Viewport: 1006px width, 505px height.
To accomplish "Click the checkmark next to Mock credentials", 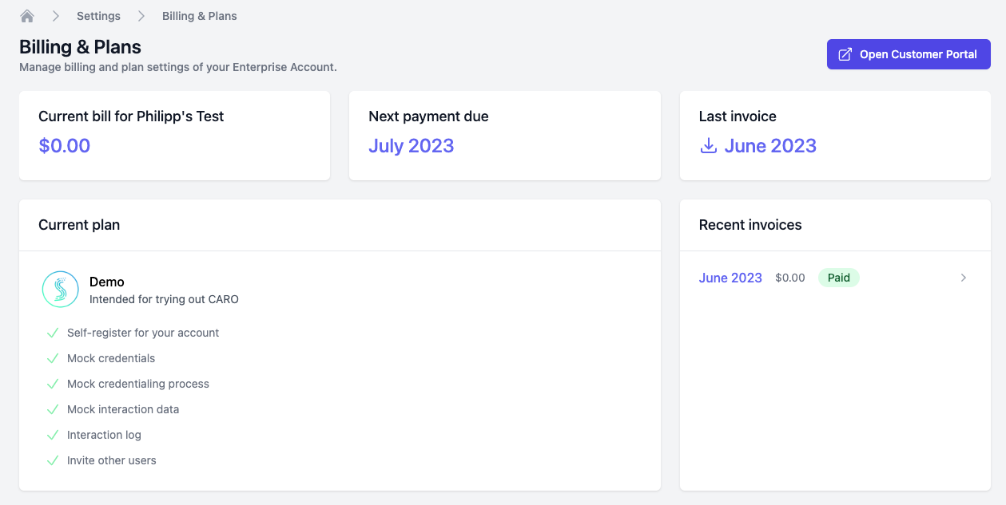I will click(53, 357).
